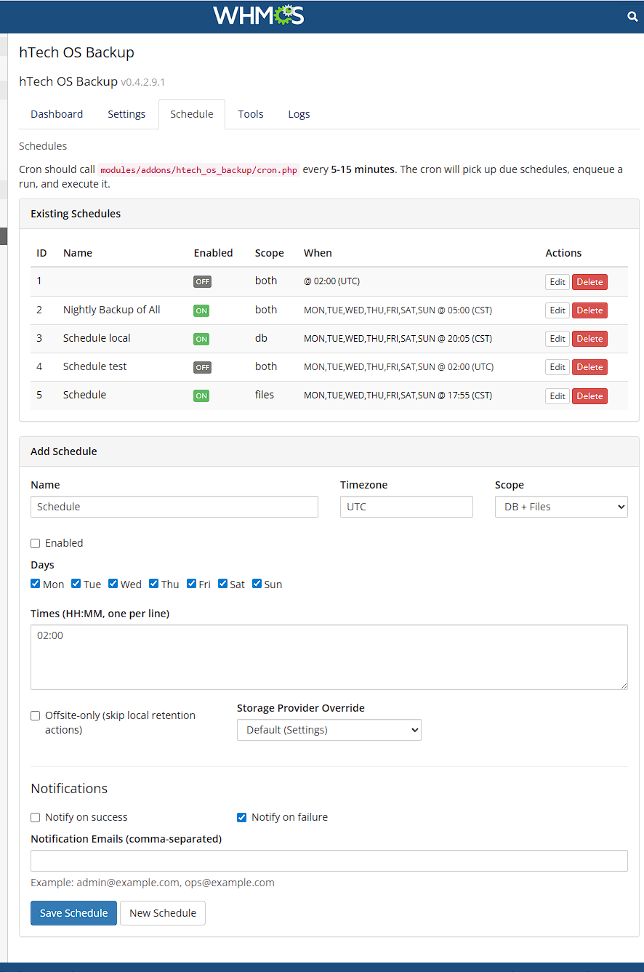644x972 pixels.
Task: Toggle Notify on failure checkbox
Action: pos(242,818)
